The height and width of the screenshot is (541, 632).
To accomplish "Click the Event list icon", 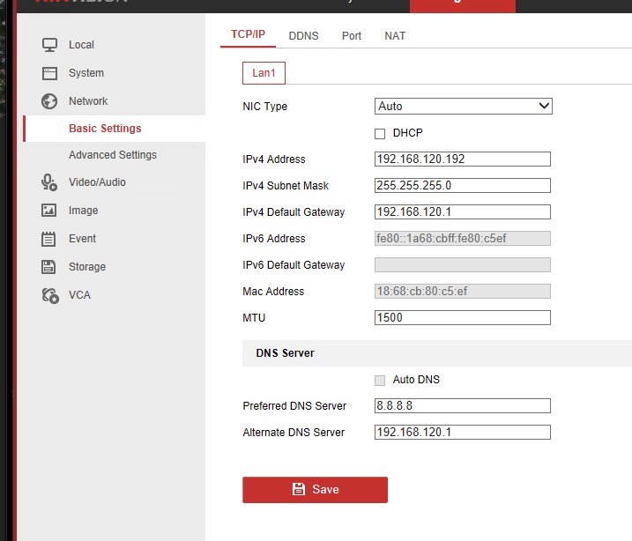I will point(50,239).
